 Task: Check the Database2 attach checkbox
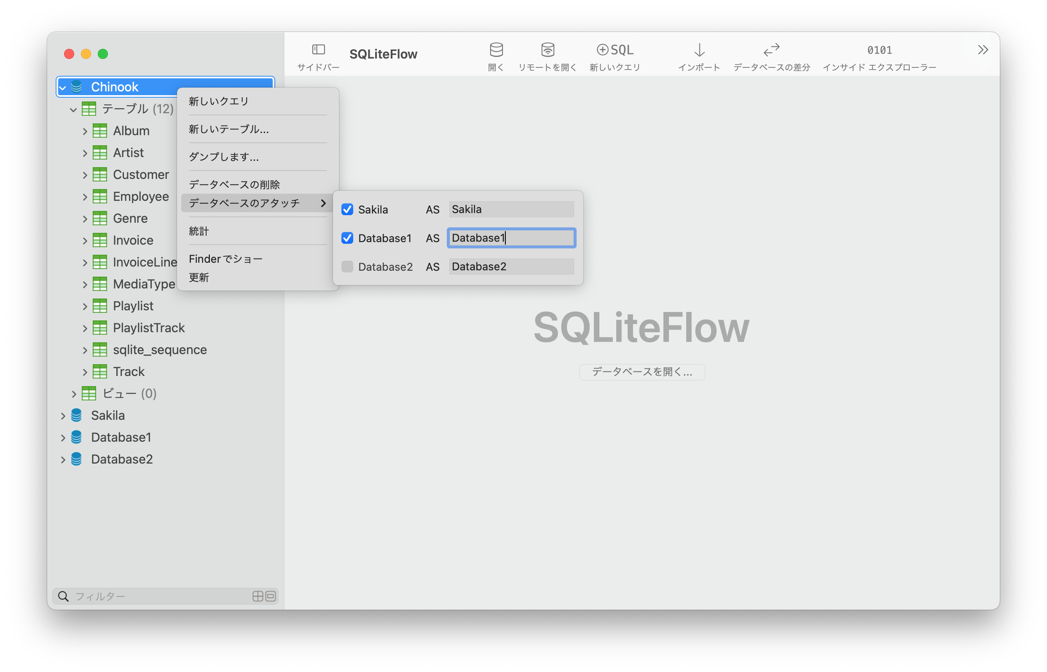[347, 267]
